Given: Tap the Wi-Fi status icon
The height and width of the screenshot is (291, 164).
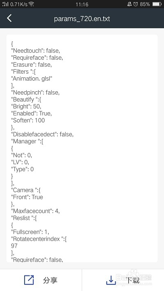Looking at the screenshot, I should pyautogui.click(x=32, y=4).
